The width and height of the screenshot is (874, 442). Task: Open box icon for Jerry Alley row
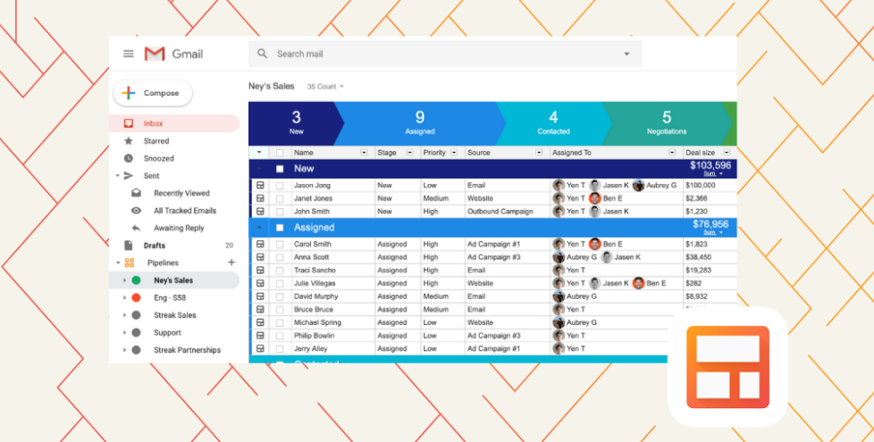(x=260, y=348)
